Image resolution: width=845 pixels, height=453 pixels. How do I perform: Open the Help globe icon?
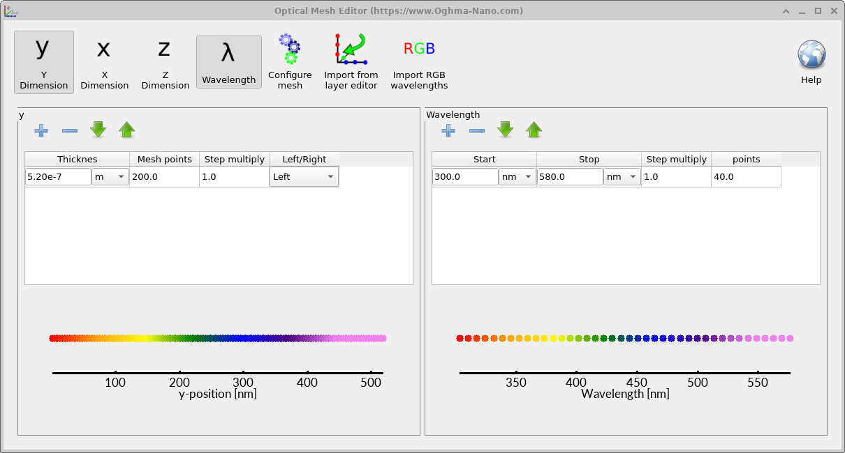pos(811,62)
